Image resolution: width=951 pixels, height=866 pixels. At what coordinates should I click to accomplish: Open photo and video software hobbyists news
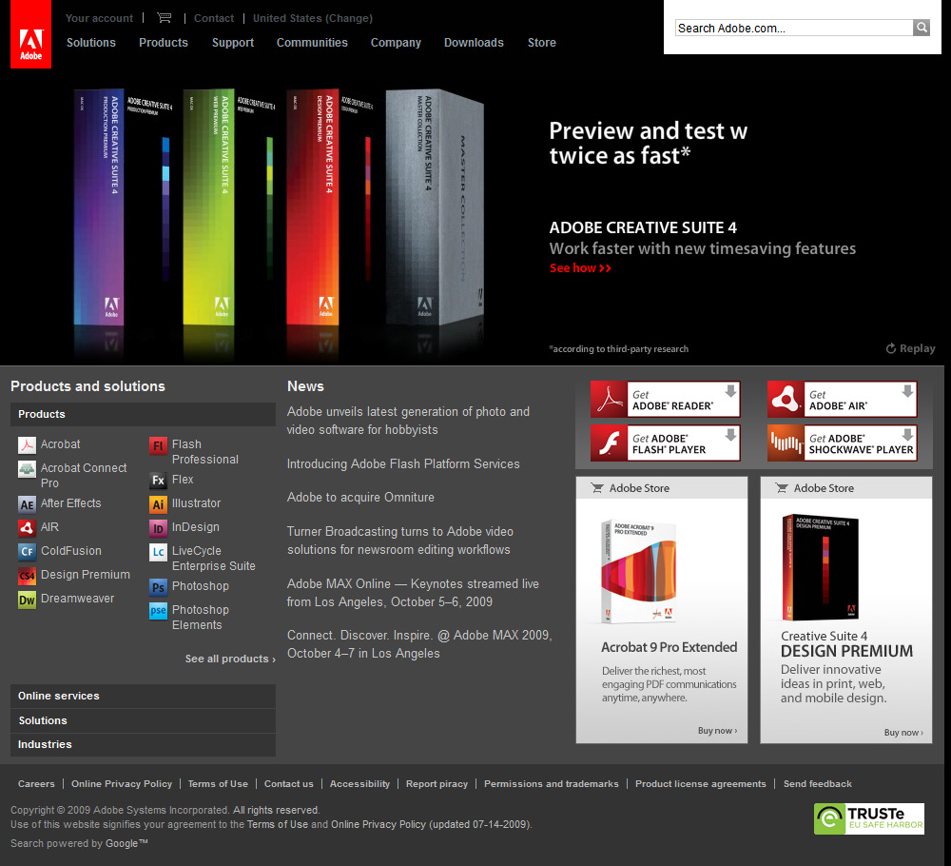click(x=408, y=421)
